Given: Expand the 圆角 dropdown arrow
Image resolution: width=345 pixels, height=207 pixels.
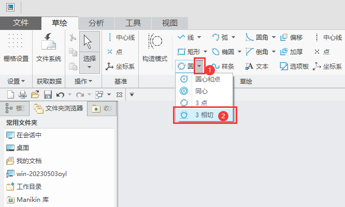Looking at the screenshot, I should [x=274, y=37].
